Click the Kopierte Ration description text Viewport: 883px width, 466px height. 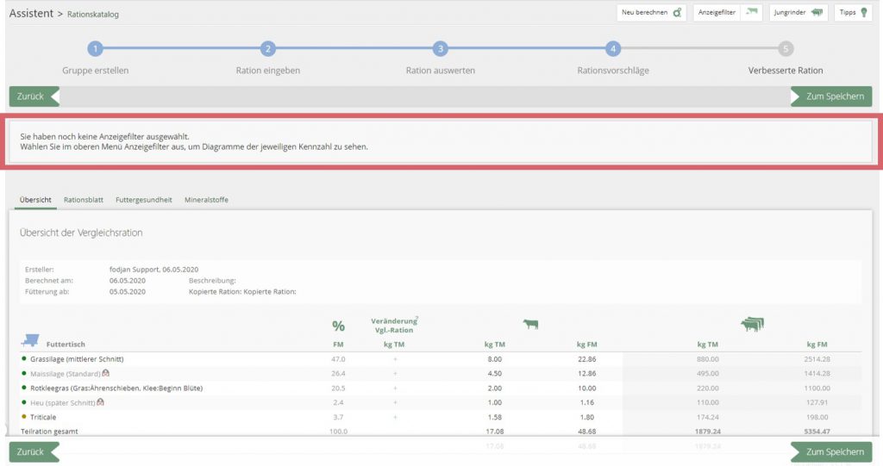click(242, 292)
